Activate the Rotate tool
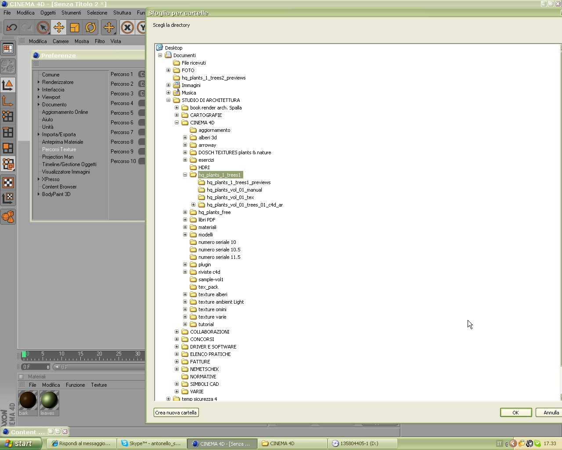The image size is (562, 450). [x=90, y=28]
